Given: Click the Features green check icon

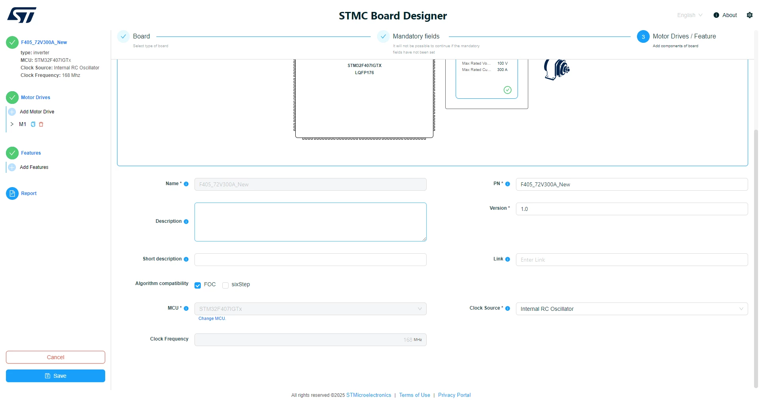Looking at the screenshot, I should 12,153.
